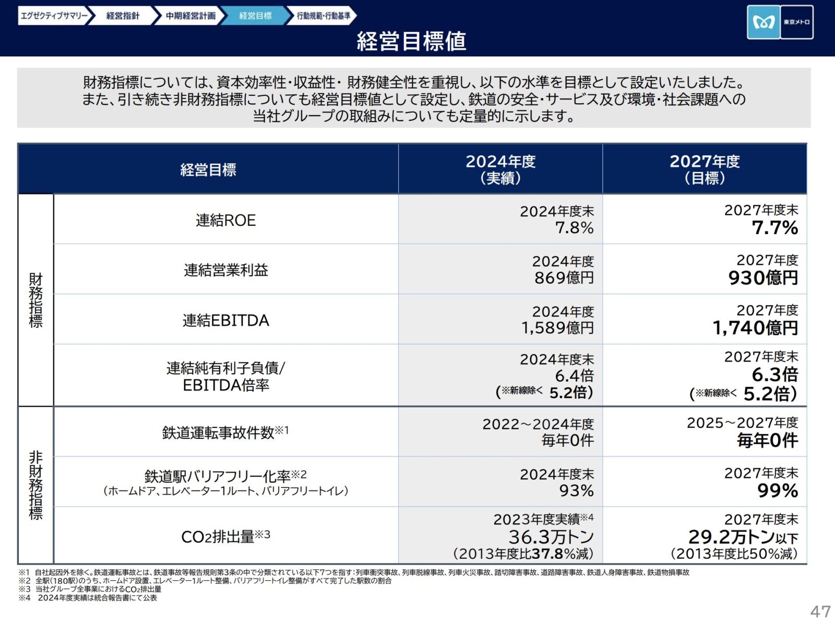Image resolution: width=835 pixels, height=624 pixels.
Task: Click the 連結ROE row label
Action: [225, 220]
